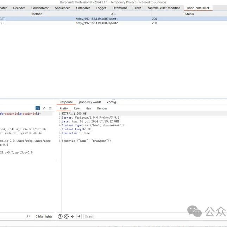Go to previous search match arrow
The height and width of the screenshot is (227, 227).
point(72,216)
